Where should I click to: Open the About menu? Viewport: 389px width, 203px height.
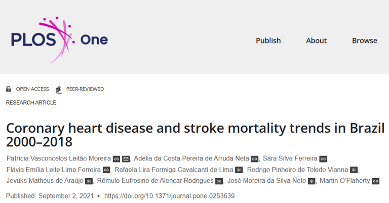pyautogui.click(x=316, y=40)
